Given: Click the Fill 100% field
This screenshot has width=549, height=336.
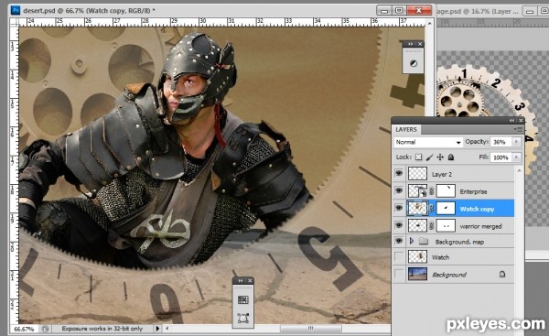Looking at the screenshot, I should point(501,157).
